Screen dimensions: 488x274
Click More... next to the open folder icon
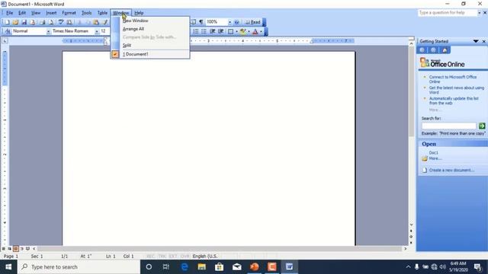tap(435, 158)
